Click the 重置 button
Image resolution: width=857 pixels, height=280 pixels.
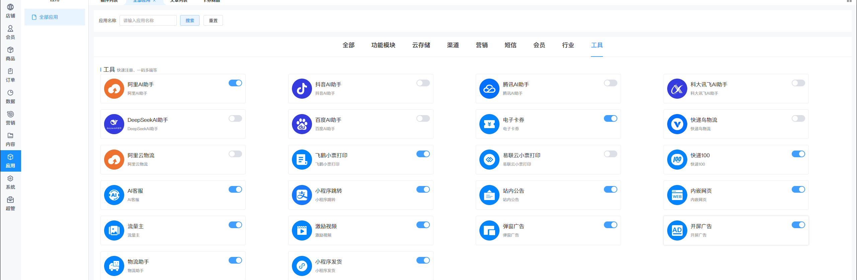[x=213, y=20]
